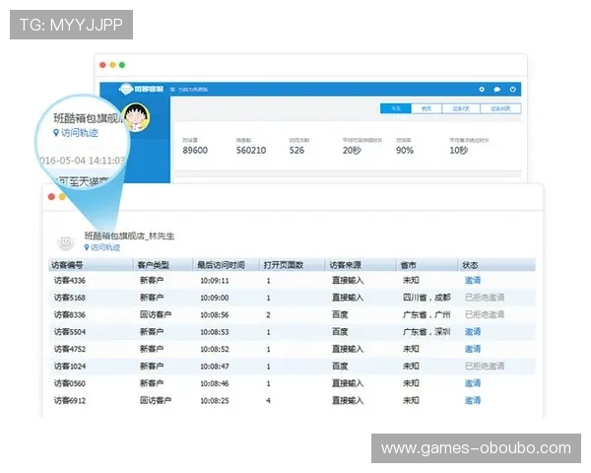This screenshot has height=473, width=591.
Task: Select the 今天 date range tab
Action: click(x=395, y=108)
